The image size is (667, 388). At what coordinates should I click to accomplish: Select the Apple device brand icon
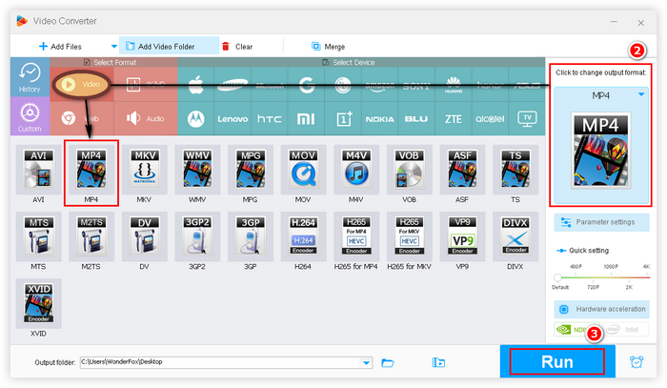195,85
